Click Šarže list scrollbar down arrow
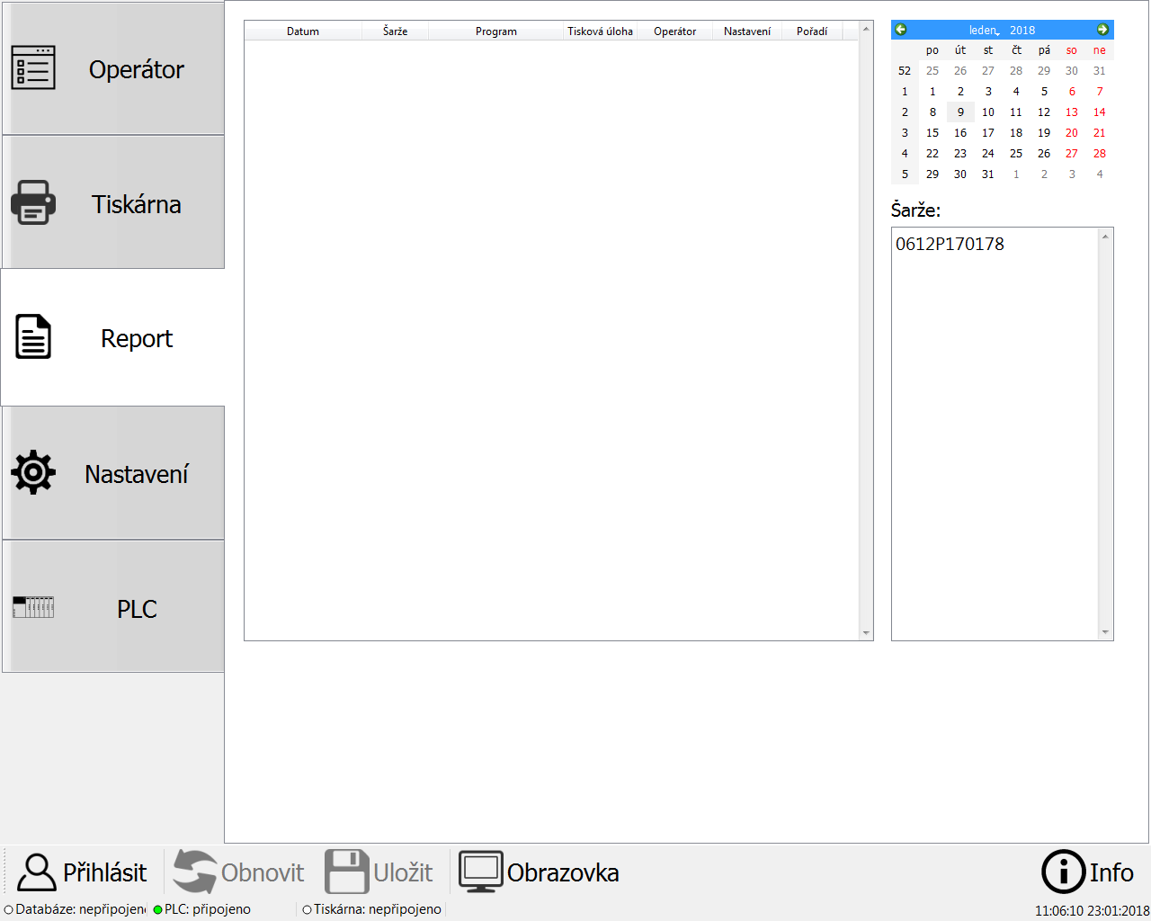Image resolution: width=1151 pixels, height=921 pixels. (1105, 632)
